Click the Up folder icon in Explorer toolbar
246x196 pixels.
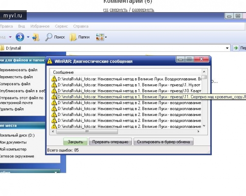pos(36,37)
